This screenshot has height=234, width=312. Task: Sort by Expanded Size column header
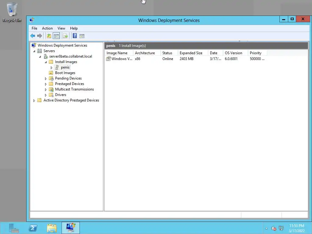tap(193, 53)
